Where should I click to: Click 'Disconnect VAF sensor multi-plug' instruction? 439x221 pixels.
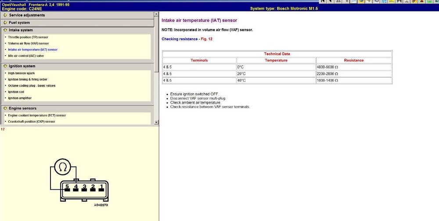(198, 98)
